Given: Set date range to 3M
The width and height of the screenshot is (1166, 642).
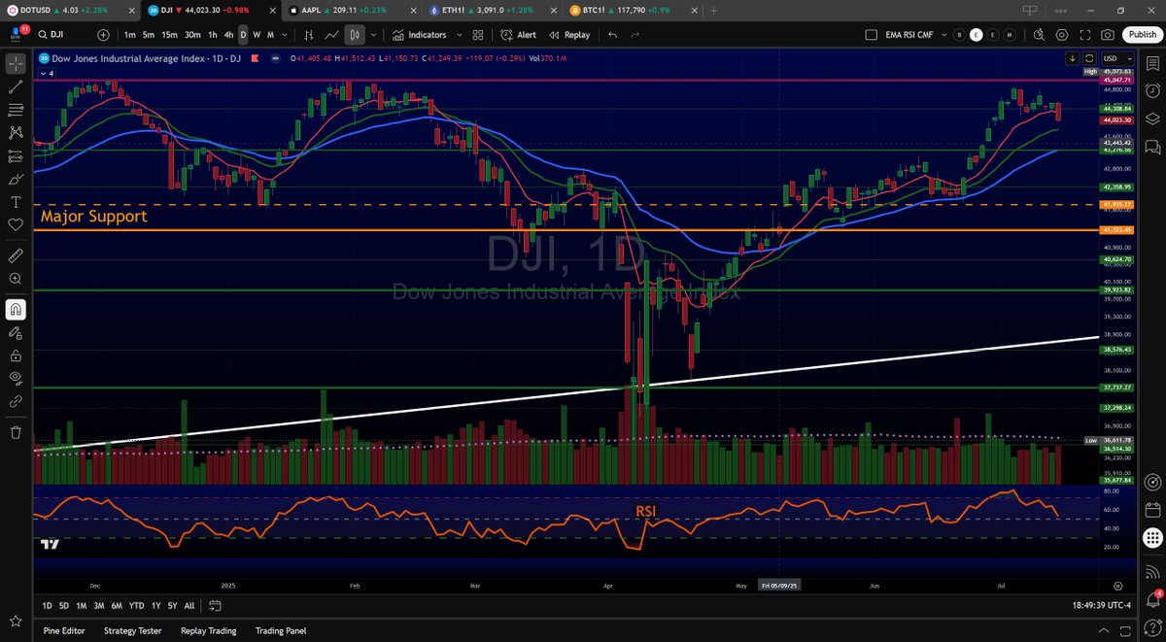Looking at the screenshot, I should pos(99,605).
